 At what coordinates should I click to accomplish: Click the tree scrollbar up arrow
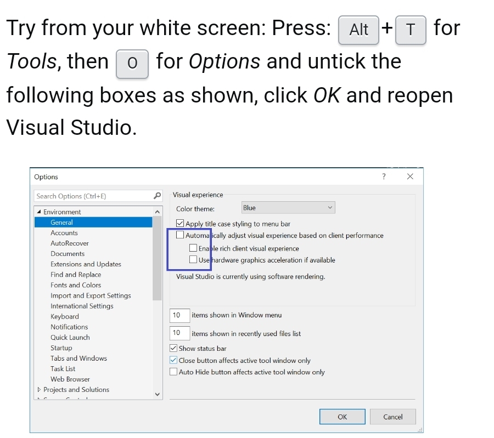(x=157, y=212)
